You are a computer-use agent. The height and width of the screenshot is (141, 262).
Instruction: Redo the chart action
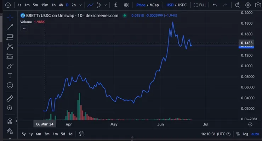click(x=225, y=5)
